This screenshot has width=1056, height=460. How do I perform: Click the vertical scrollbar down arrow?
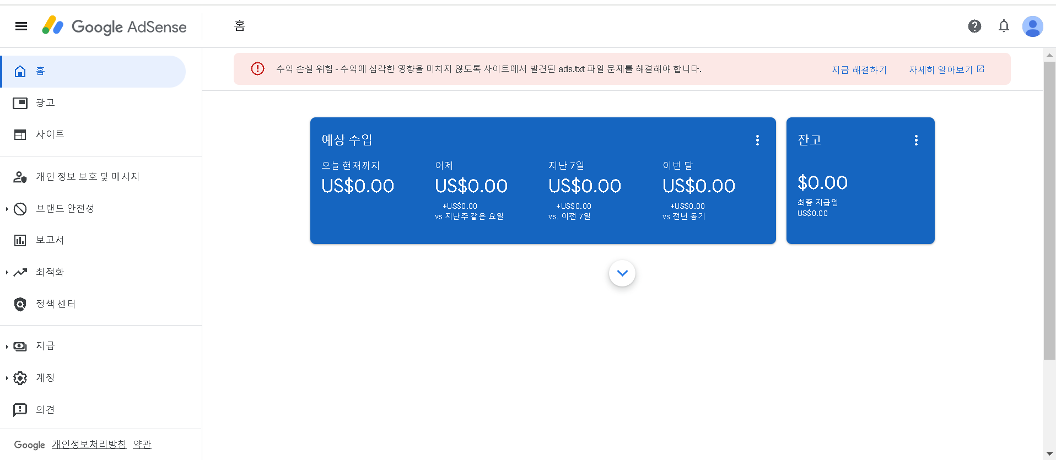click(1049, 453)
